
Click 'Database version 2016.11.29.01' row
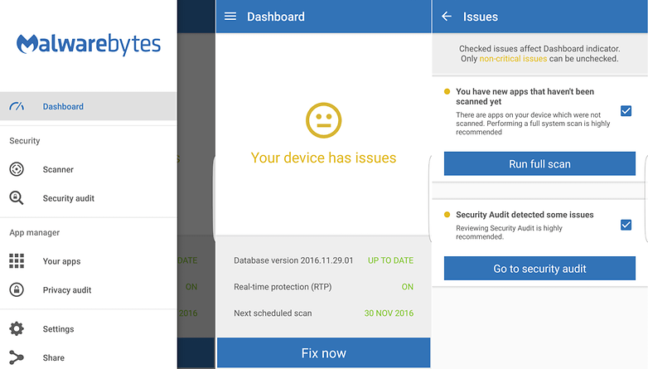(324, 260)
